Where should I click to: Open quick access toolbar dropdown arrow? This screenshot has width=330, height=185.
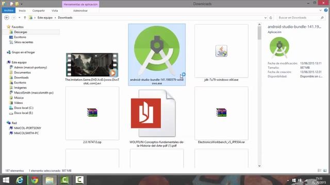(22, 4)
